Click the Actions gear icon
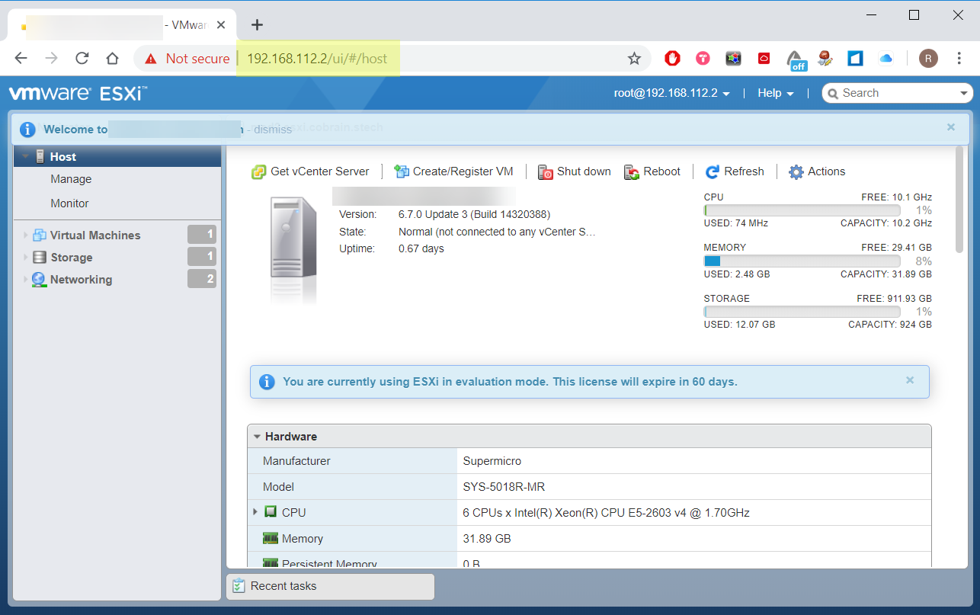This screenshot has width=980, height=615. pos(796,172)
